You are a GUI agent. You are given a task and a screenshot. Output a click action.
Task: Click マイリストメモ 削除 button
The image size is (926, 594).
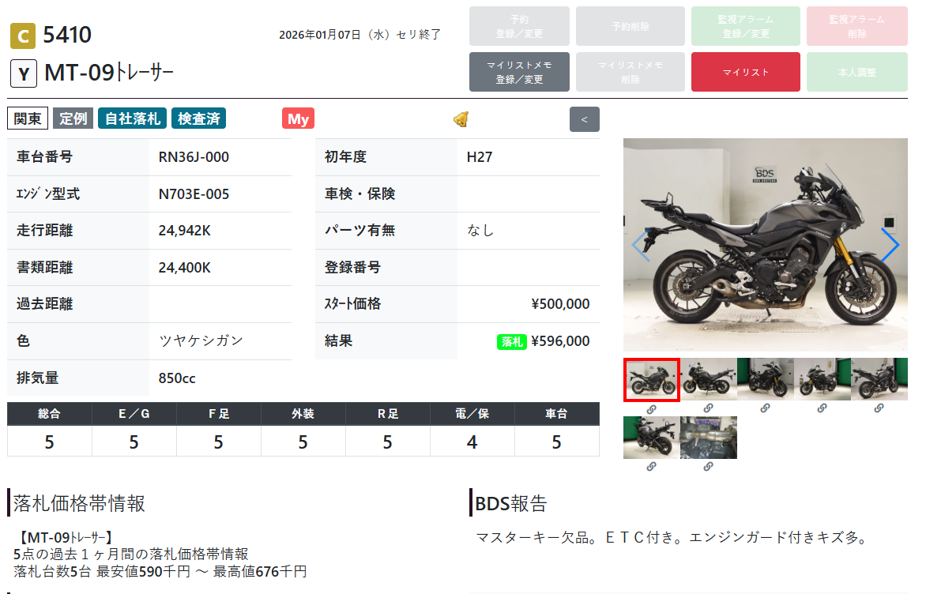(x=631, y=72)
